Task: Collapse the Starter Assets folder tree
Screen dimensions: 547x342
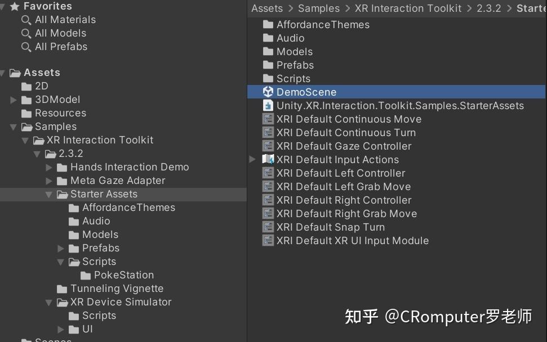Action: tap(50, 194)
